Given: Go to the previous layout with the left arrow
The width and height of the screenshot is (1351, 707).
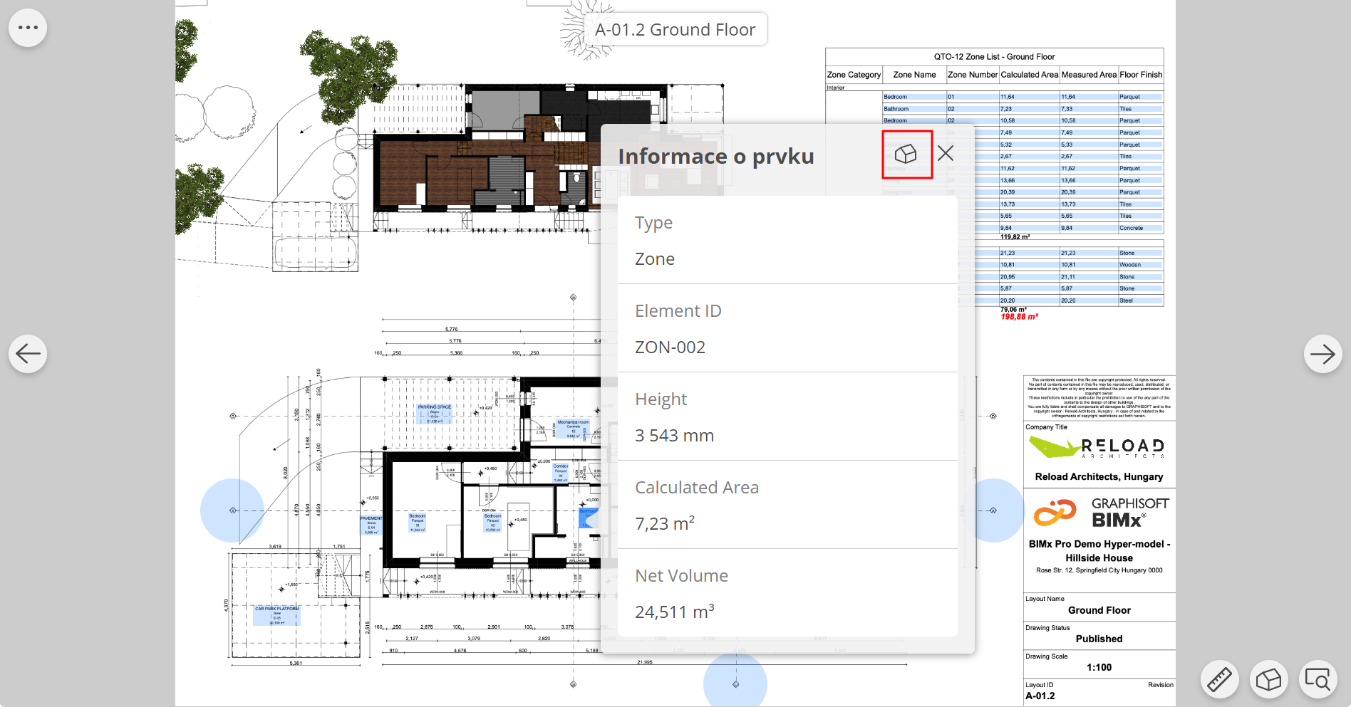Looking at the screenshot, I should (28, 354).
